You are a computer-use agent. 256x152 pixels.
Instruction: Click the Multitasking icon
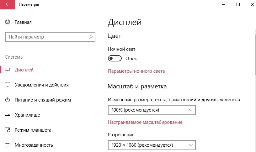(x=8, y=145)
